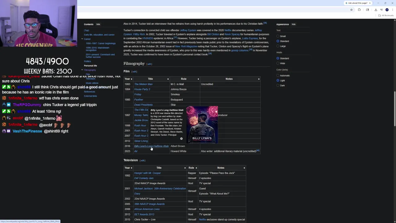Open the Chrome downloads icon

click(x=375, y=10)
